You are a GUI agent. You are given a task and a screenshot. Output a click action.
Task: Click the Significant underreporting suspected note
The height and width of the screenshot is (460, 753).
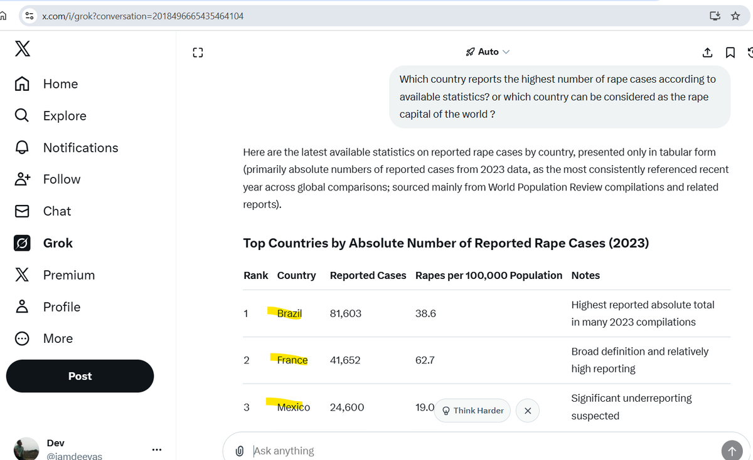click(631, 407)
